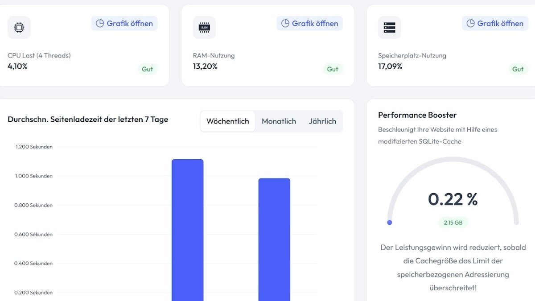Click the 2.15 GB cache size badge
The height and width of the screenshot is (301, 535).
(453, 222)
